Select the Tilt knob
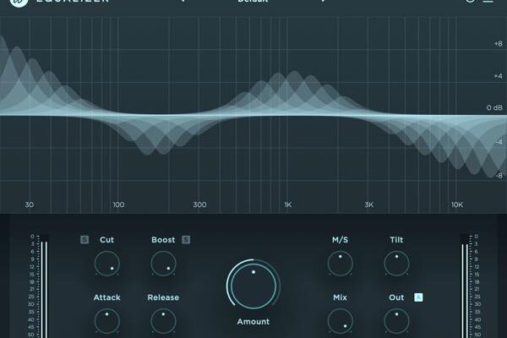The height and width of the screenshot is (338, 507). (x=396, y=264)
